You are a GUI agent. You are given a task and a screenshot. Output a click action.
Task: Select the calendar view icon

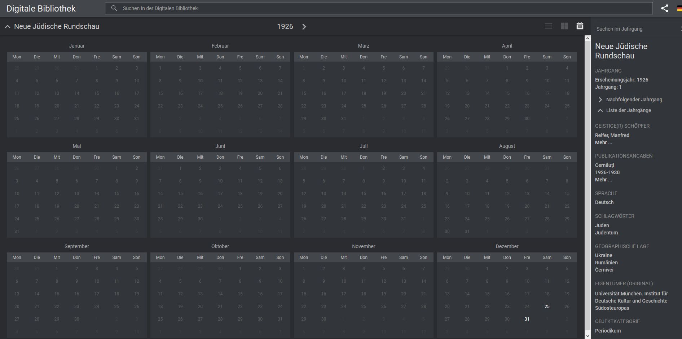[580, 26]
